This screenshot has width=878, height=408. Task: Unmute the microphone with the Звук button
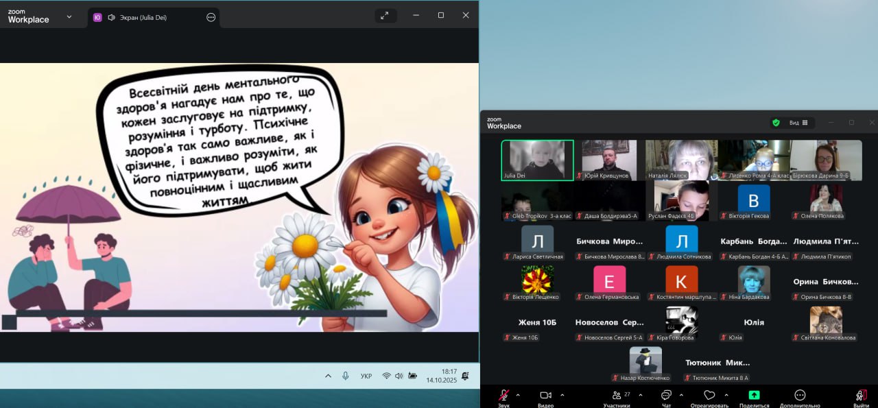click(503, 396)
